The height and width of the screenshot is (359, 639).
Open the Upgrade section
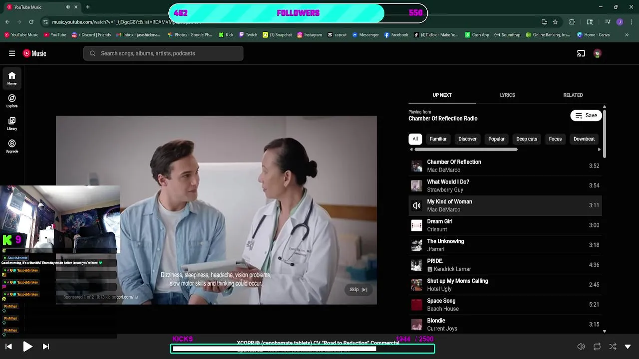(12, 146)
